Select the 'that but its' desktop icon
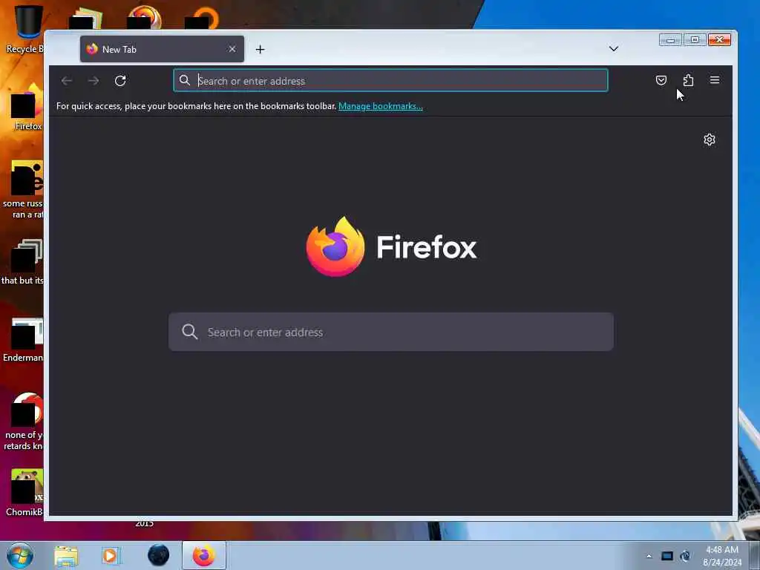Image resolution: width=760 pixels, height=570 pixels. tap(23, 262)
